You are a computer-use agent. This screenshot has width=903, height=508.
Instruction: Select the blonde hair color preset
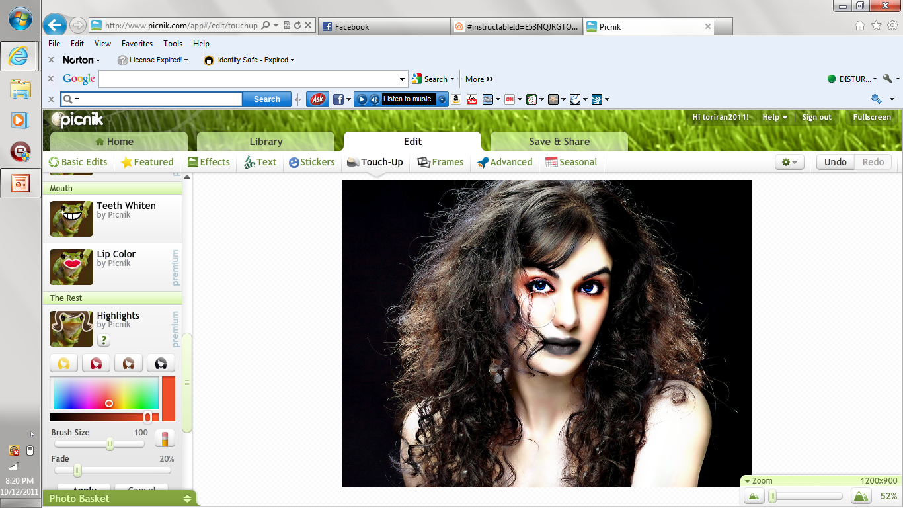[64, 363]
